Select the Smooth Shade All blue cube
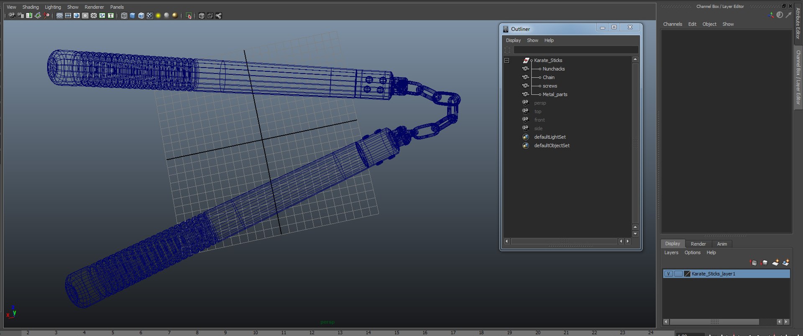Image resolution: width=803 pixels, height=336 pixels. click(x=133, y=15)
